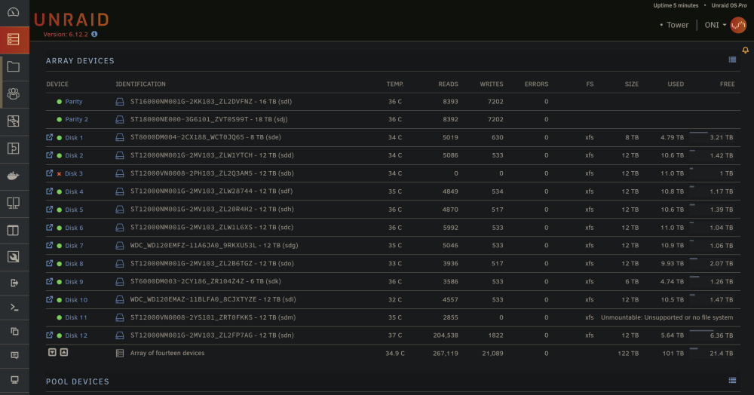
Task: Open the Parity device link
Action: point(74,102)
